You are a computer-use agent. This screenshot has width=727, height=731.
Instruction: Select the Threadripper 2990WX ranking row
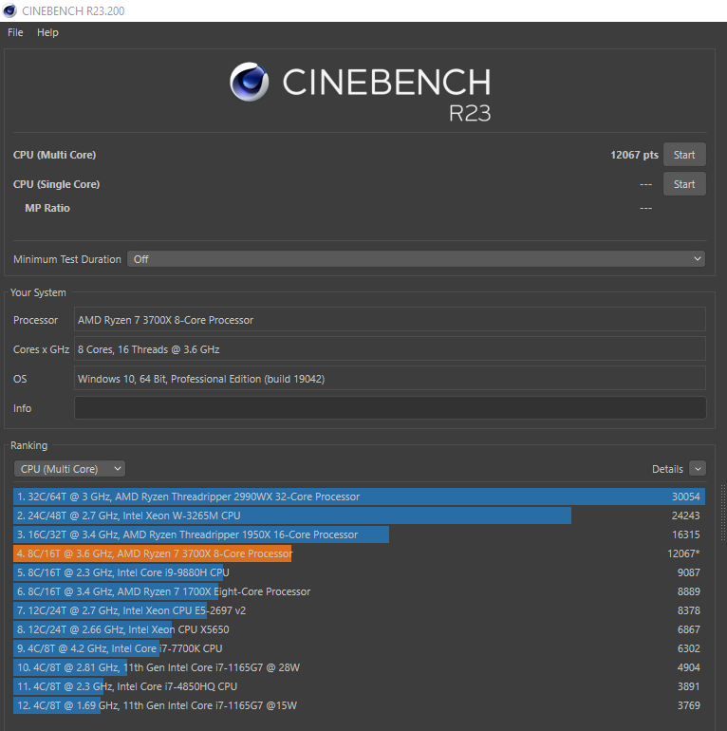tap(360, 497)
